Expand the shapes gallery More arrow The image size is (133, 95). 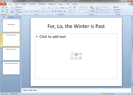(x=88, y=12)
